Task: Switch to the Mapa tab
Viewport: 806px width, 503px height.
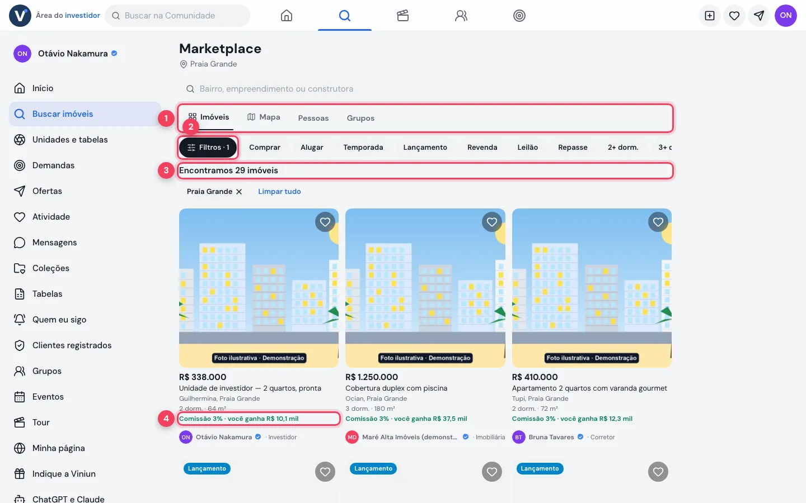Action: tap(264, 117)
